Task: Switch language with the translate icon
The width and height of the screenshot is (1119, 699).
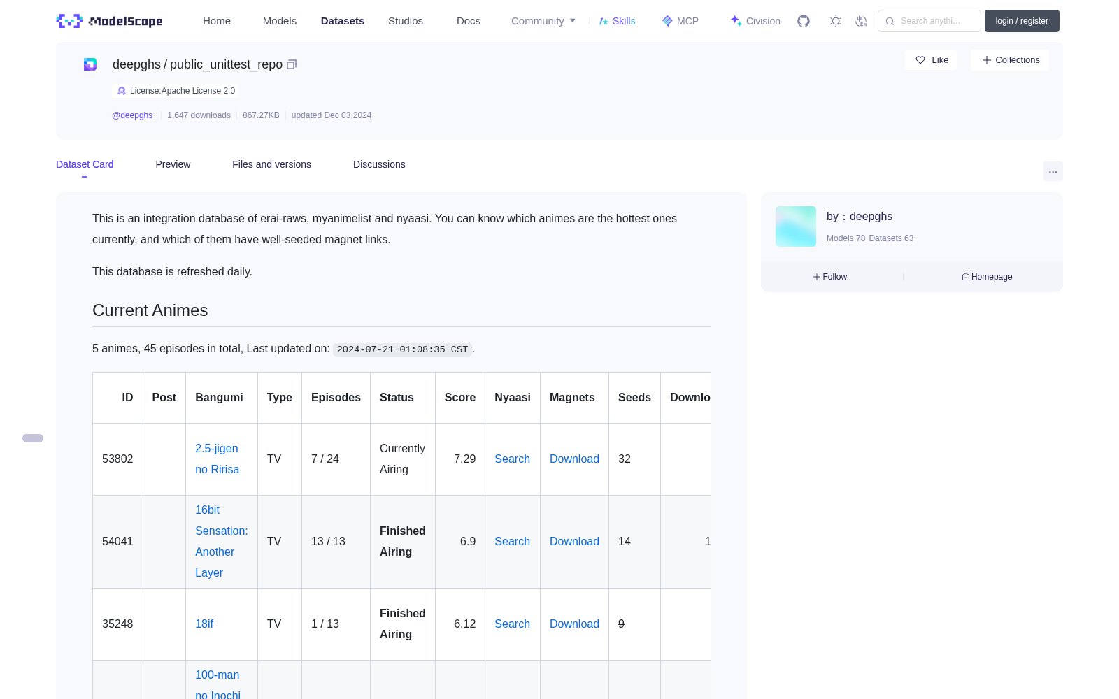Action: click(861, 21)
